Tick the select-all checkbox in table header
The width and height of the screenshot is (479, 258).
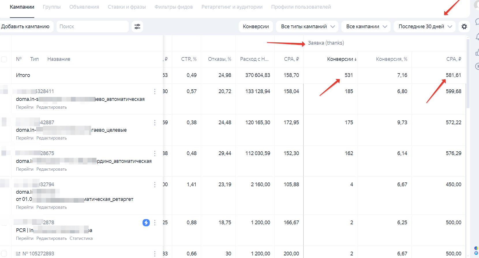coord(4,59)
